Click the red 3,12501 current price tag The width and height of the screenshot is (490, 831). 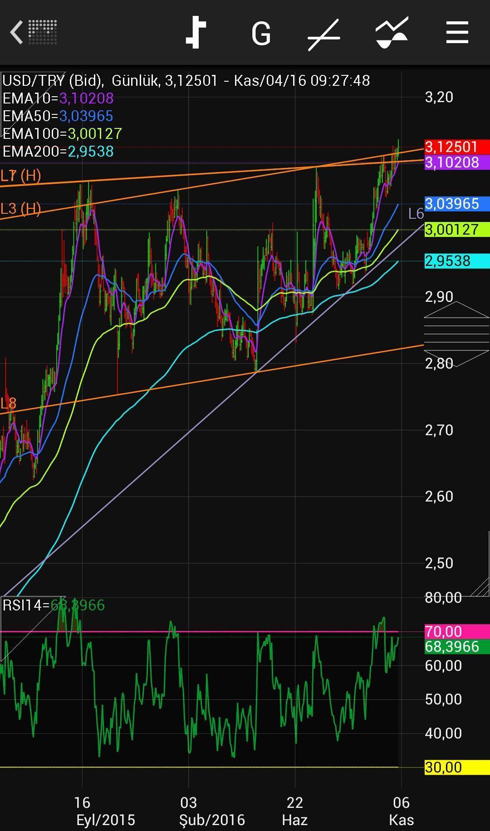pos(456,147)
